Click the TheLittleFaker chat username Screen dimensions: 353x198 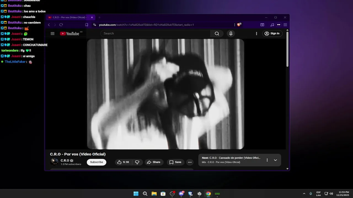pos(15,62)
